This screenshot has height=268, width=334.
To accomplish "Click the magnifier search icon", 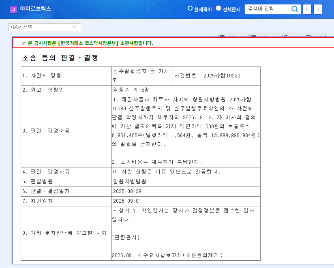I will (x=295, y=9).
